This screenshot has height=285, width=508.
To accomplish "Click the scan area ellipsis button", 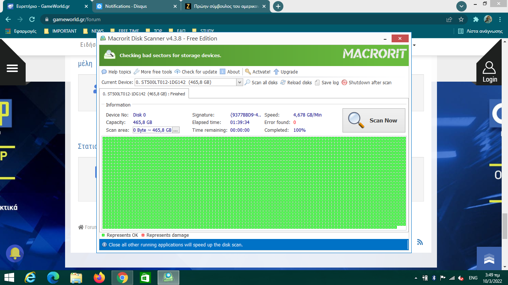I will [176, 130].
